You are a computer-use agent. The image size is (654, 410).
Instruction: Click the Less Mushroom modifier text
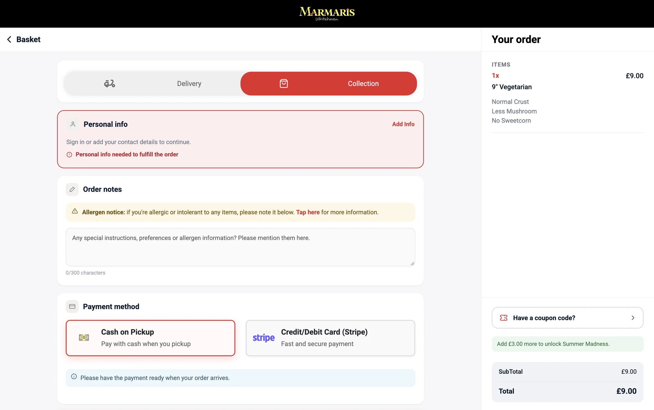514,111
